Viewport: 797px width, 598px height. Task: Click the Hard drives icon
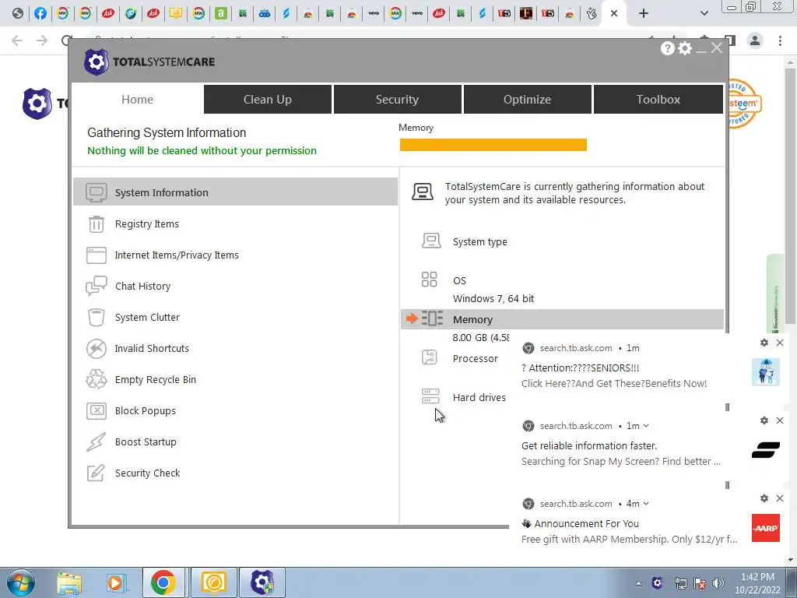(430, 396)
